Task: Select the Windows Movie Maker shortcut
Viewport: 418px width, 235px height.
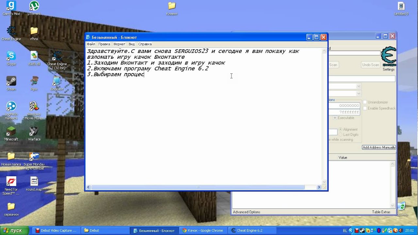Action: pos(34,111)
